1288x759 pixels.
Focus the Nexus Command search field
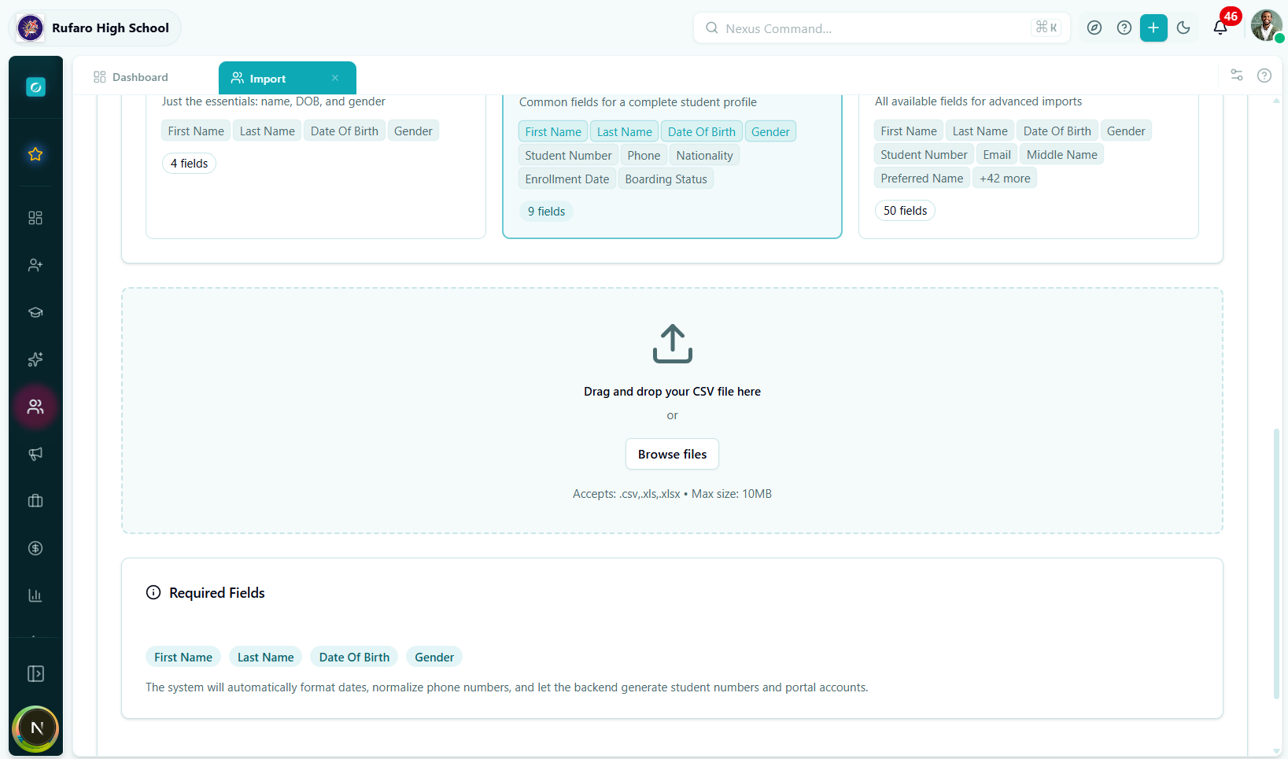pyautogui.click(x=881, y=28)
